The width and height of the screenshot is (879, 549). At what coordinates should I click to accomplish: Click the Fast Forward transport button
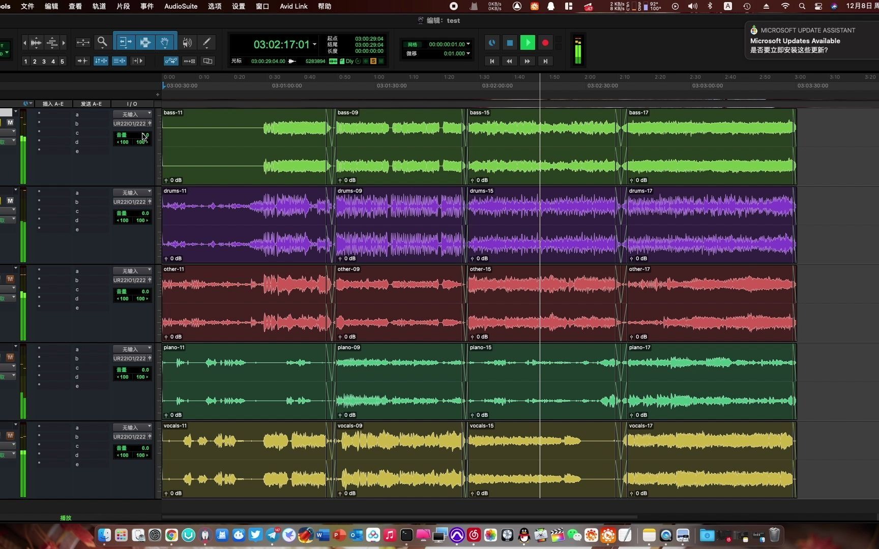tap(528, 61)
